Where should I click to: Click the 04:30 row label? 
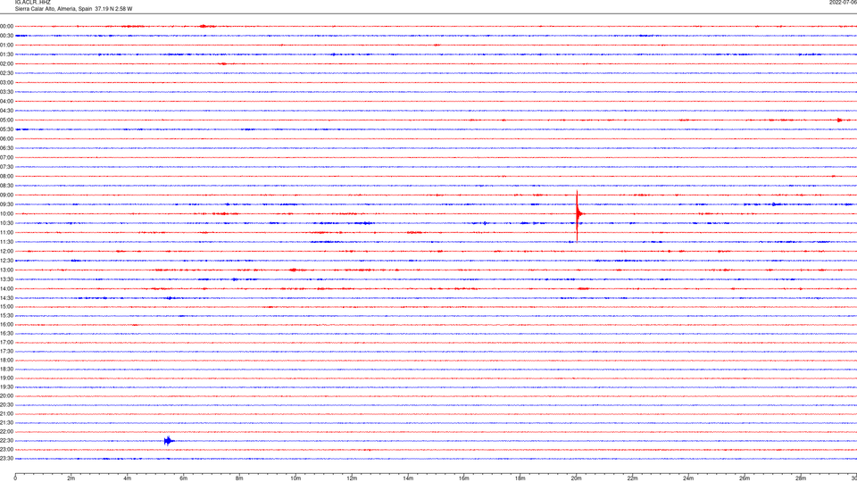6,111
